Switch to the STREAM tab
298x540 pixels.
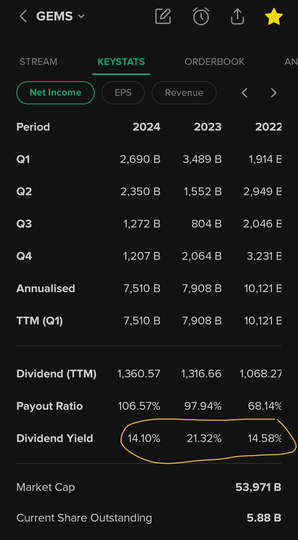tap(38, 62)
